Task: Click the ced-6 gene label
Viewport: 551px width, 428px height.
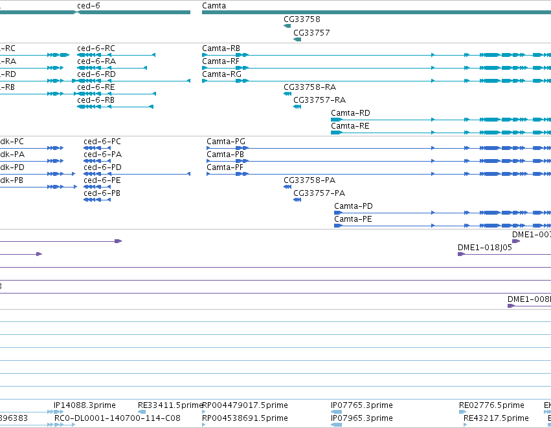Action: coord(88,6)
